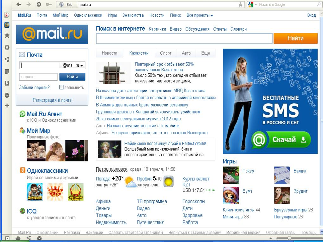323x242 pixels.
Task: Switch to the 'Спорт' news tab
Action: click(x=166, y=53)
